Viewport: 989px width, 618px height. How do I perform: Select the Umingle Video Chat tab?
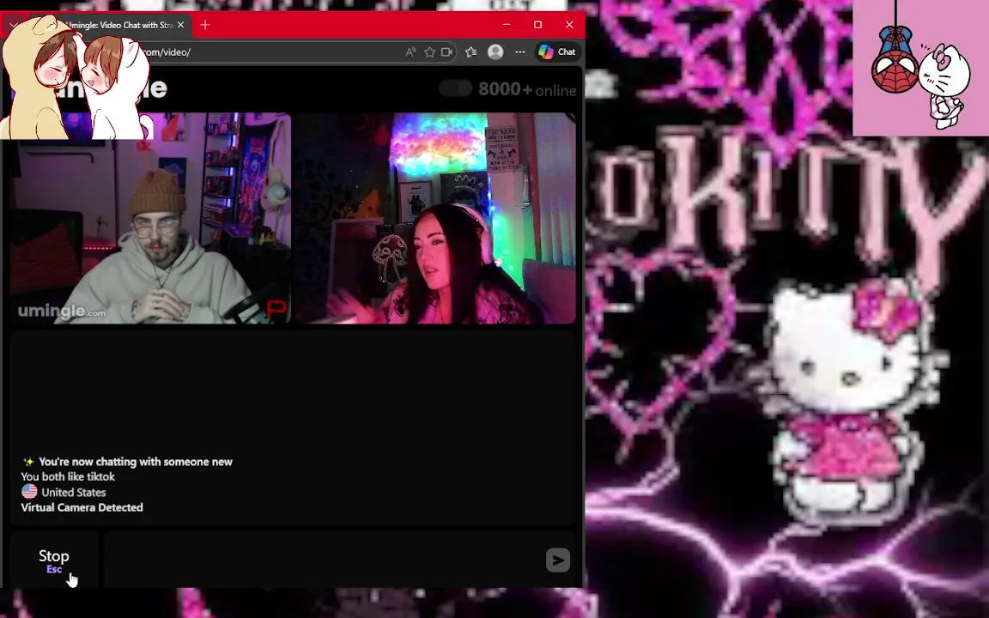point(120,25)
